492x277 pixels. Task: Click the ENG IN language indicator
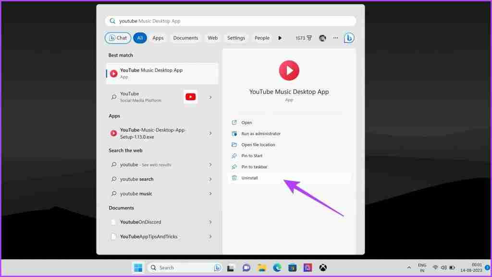pyautogui.click(x=422, y=267)
